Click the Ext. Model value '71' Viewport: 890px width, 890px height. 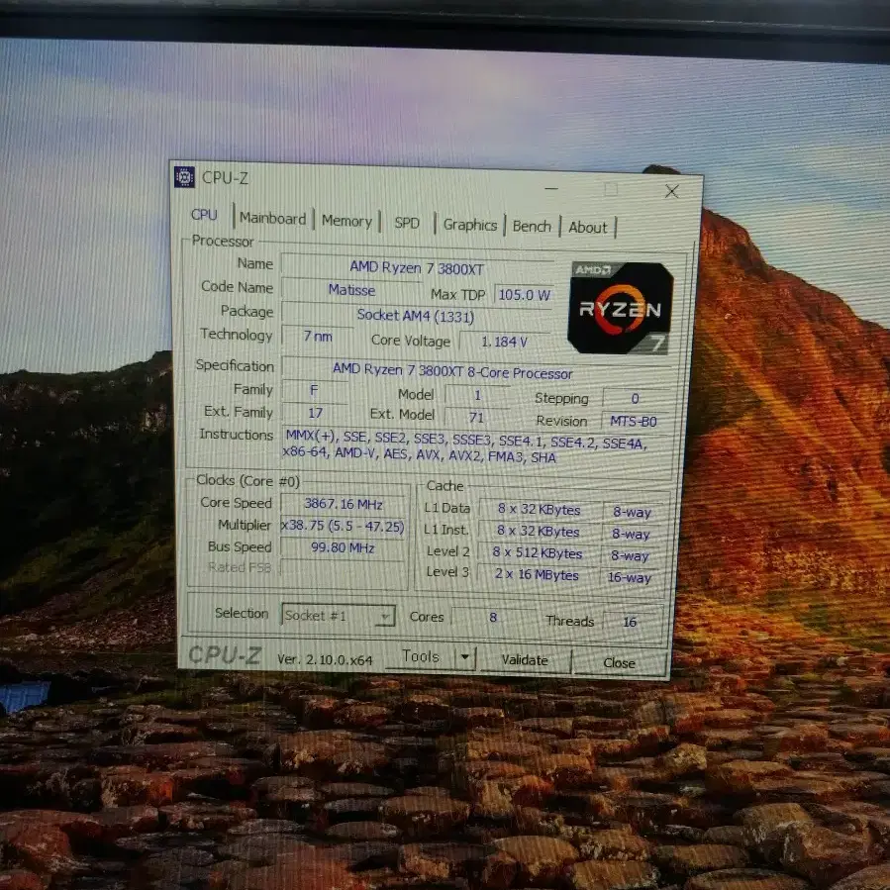point(477,417)
